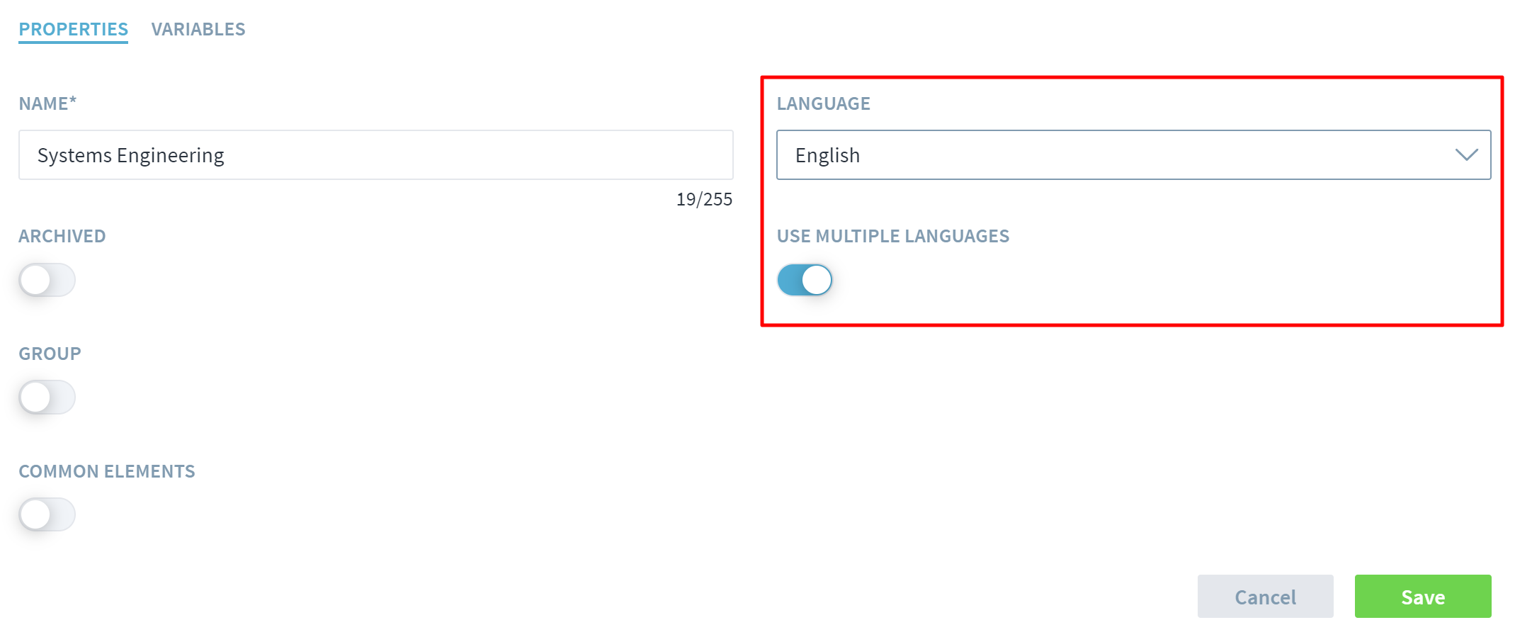This screenshot has height=637, width=1515.
Task: Click the COMMON ELEMENTS label
Action: 107,471
